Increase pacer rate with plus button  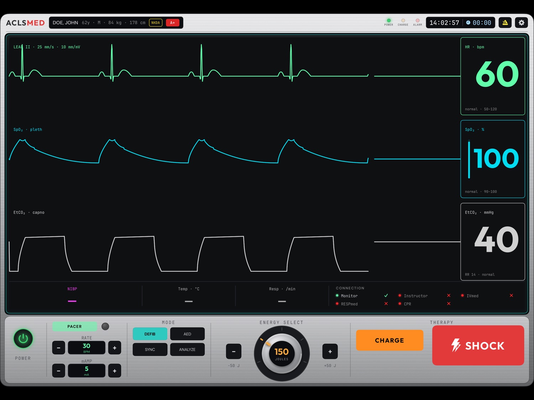[x=115, y=348]
